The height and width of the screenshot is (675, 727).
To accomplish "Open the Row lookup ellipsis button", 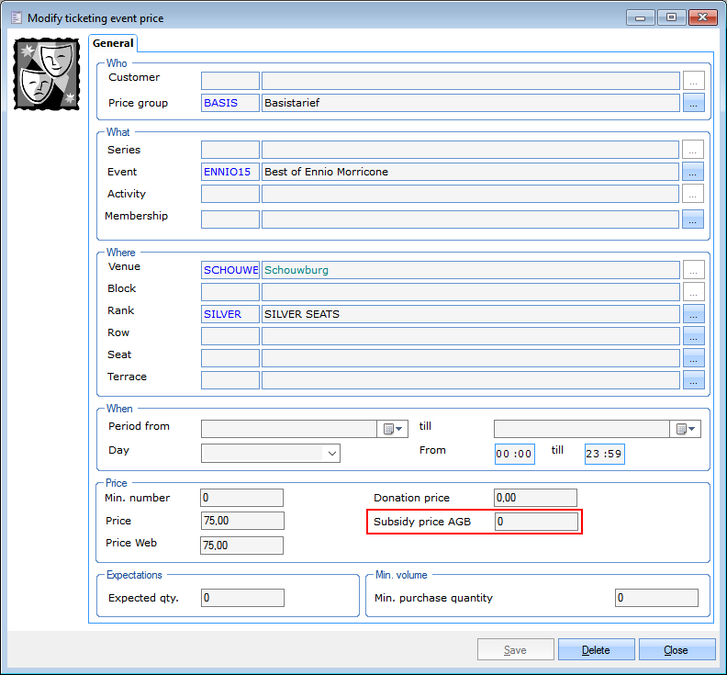I will [693, 336].
